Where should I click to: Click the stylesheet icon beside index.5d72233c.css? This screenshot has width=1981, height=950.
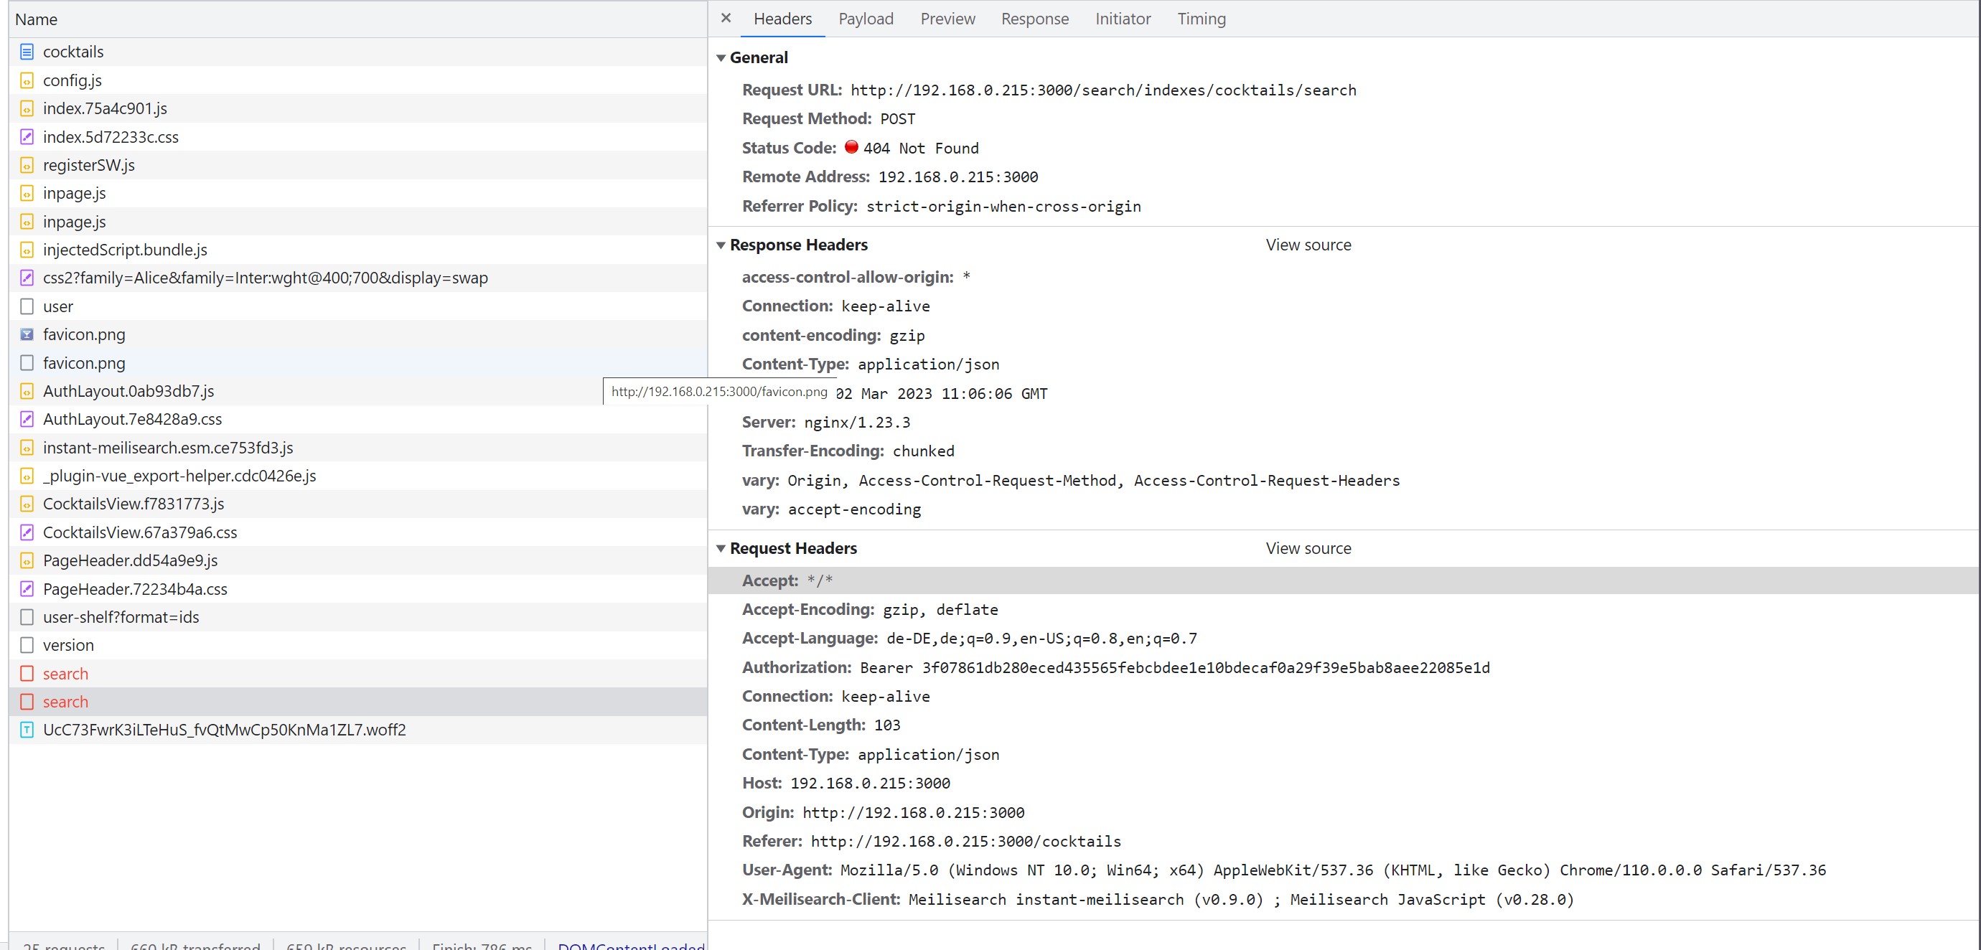(28, 136)
